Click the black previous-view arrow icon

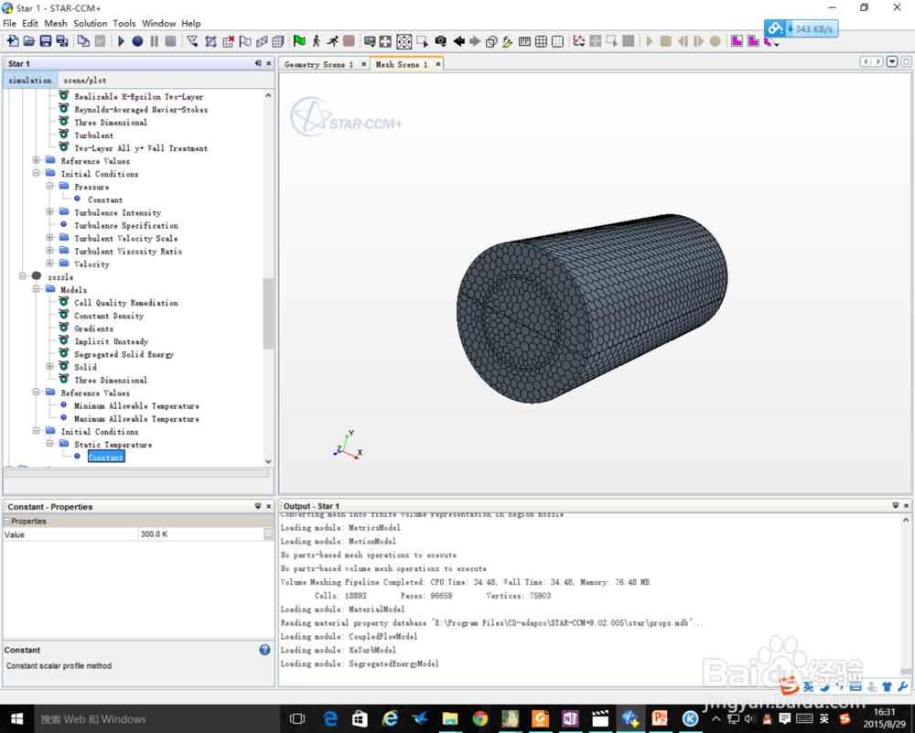point(458,41)
